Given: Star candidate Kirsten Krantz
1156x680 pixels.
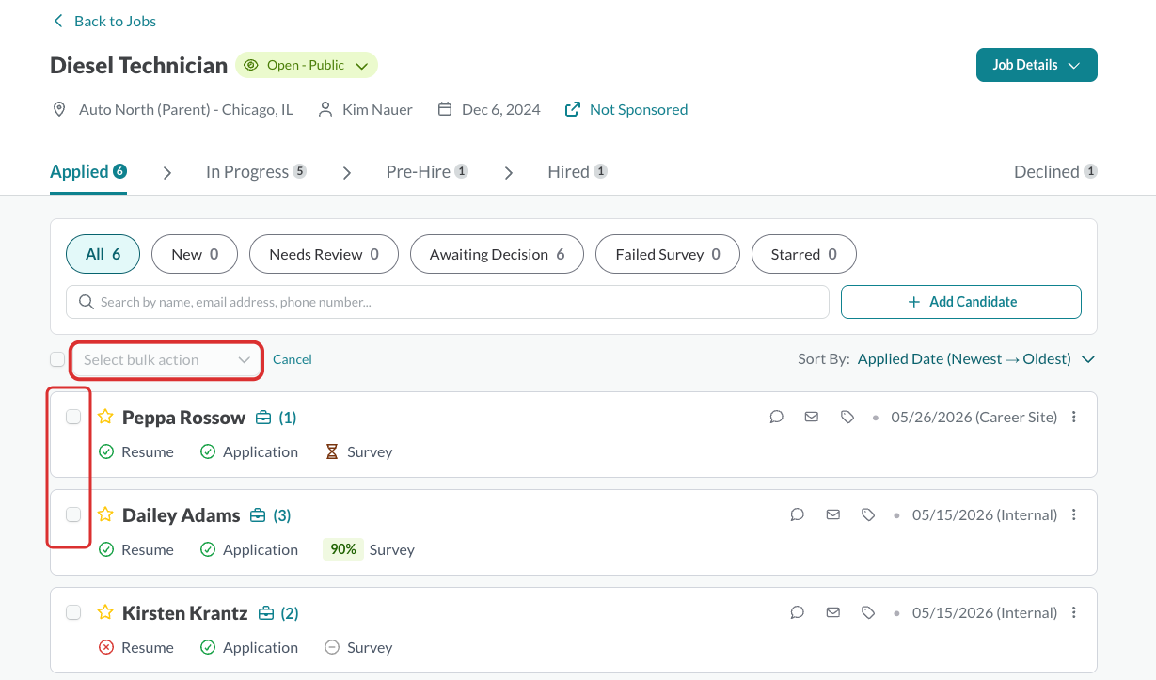Looking at the screenshot, I should pos(105,612).
